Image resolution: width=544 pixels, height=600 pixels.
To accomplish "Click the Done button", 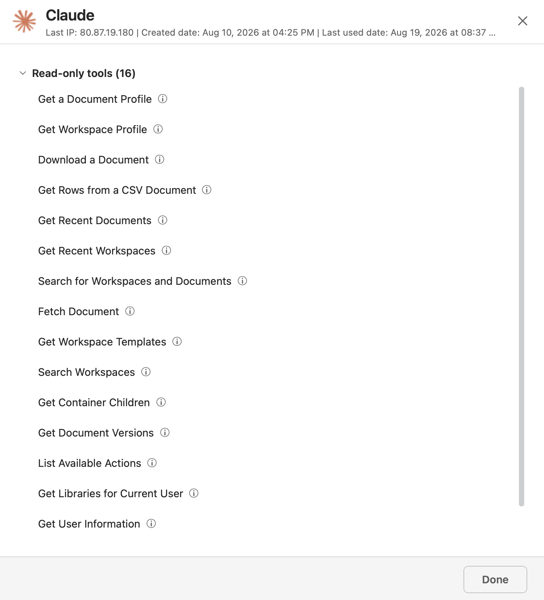I will click(x=495, y=580).
